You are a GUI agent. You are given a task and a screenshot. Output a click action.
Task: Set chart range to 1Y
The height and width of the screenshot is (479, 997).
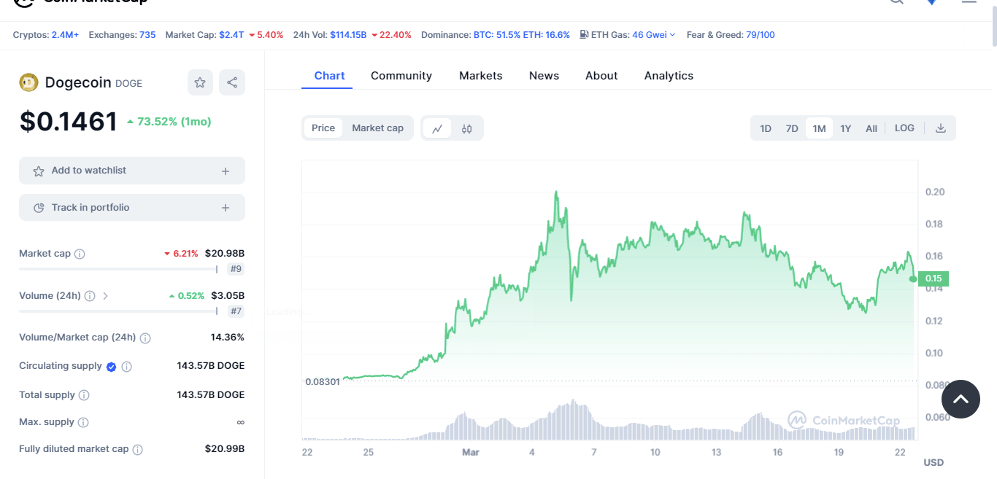click(845, 128)
